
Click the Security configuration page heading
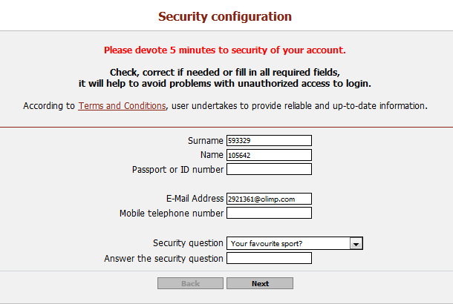pyautogui.click(x=225, y=17)
